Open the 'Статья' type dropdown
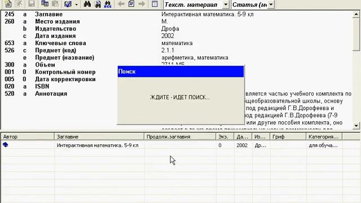Viewport: 361px width, 203px height. [271, 5]
